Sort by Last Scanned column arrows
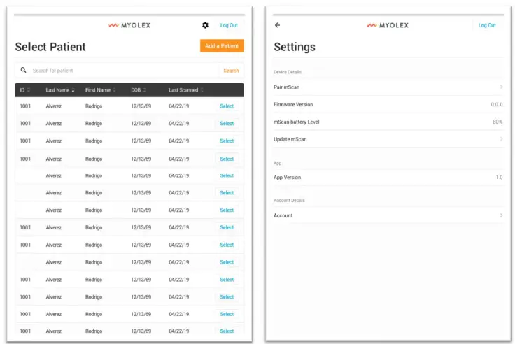The width and height of the screenshot is (515, 344). point(202,90)
